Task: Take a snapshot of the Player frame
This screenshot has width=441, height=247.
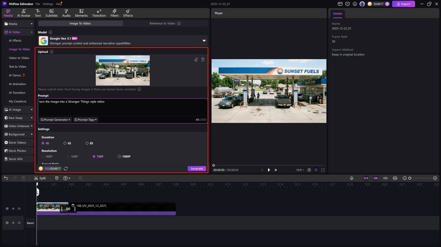Action: [309, 170]
